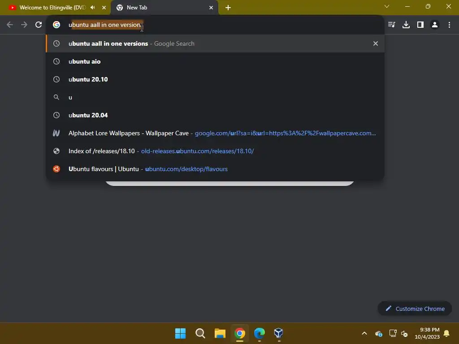Open the Downloads icon in Chrome toolbar
The width and height of the screenshot is (459, 344).
(x=406, y=25)
